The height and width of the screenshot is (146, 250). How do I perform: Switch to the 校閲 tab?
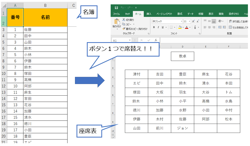(x=201, y=14)
